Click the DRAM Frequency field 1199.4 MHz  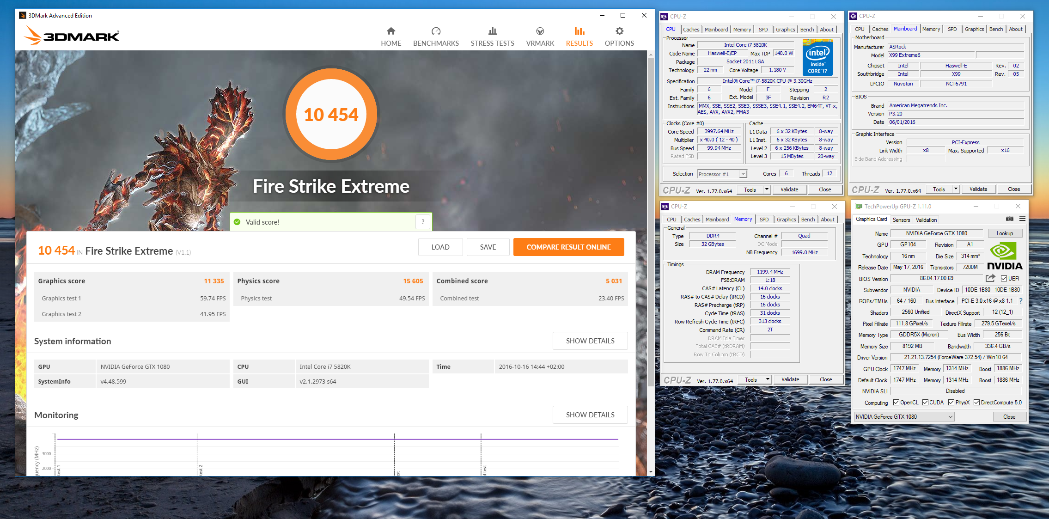pos(770,272)
